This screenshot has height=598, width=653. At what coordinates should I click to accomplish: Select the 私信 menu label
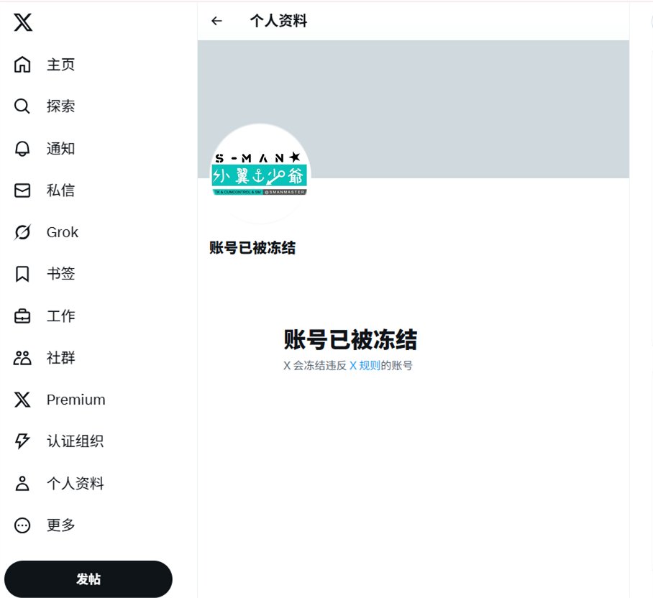[x=61, y=190]
